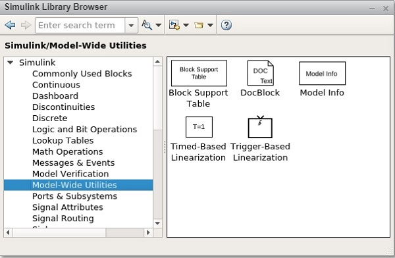Minimize the Simulink Library Browser window
The height and width of the screenshot is (258, 395).
pos(372,9)
